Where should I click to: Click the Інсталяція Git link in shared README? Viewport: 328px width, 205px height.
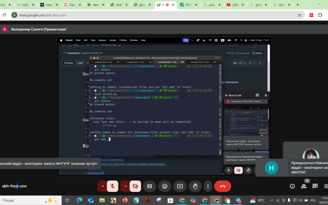[96, 173]
